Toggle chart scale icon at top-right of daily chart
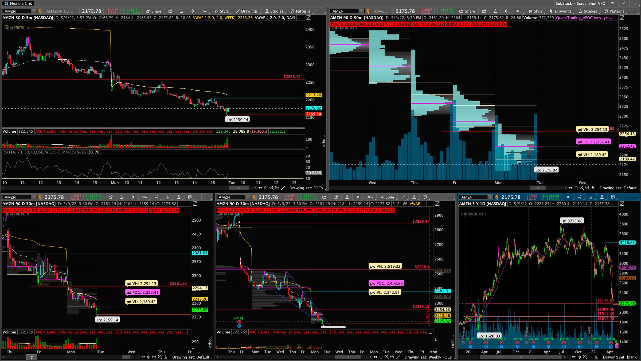Screen dimensions: 641x361 pos(622,204)
